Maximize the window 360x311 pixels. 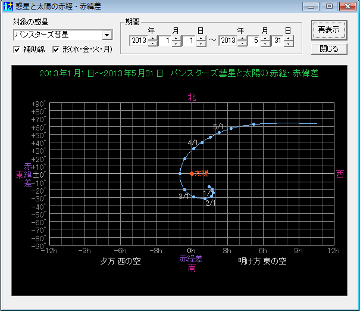pos(328,7)
